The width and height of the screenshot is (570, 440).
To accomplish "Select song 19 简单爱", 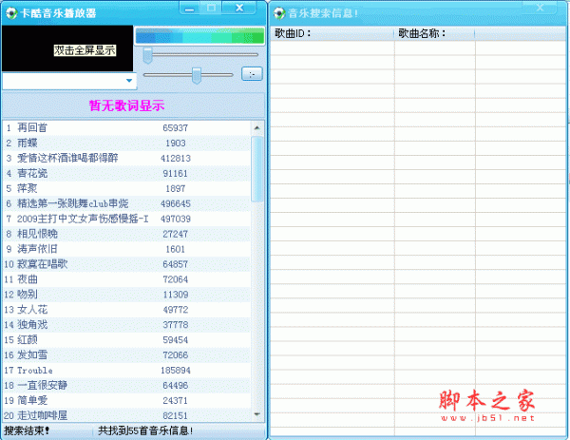I will coord(126,400).
